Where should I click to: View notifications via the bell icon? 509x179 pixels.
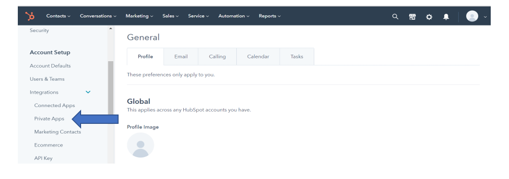point(446,16)
